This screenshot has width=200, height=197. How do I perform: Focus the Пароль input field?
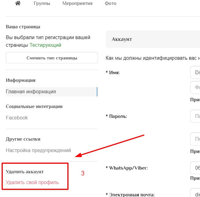(195, 116)
